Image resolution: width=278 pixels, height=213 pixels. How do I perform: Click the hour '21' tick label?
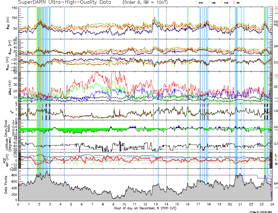point(240,204)
